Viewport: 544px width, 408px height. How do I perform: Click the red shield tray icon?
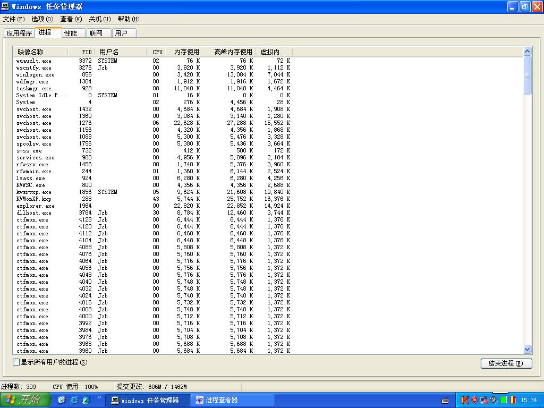474,400
